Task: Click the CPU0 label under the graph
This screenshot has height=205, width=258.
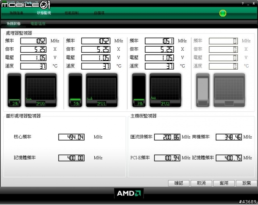Action: click(x=40, y=104)
